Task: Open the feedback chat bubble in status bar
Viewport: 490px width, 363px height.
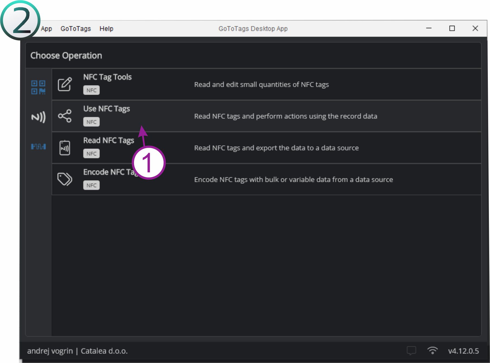Action: click(411, 351)
